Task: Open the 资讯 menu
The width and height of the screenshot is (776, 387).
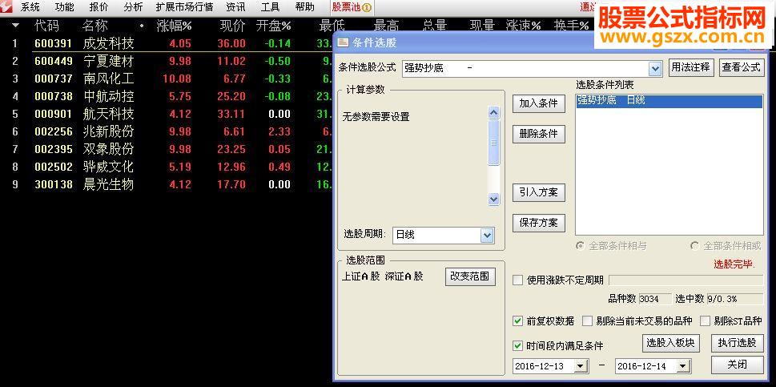Action: coord(235,7)
